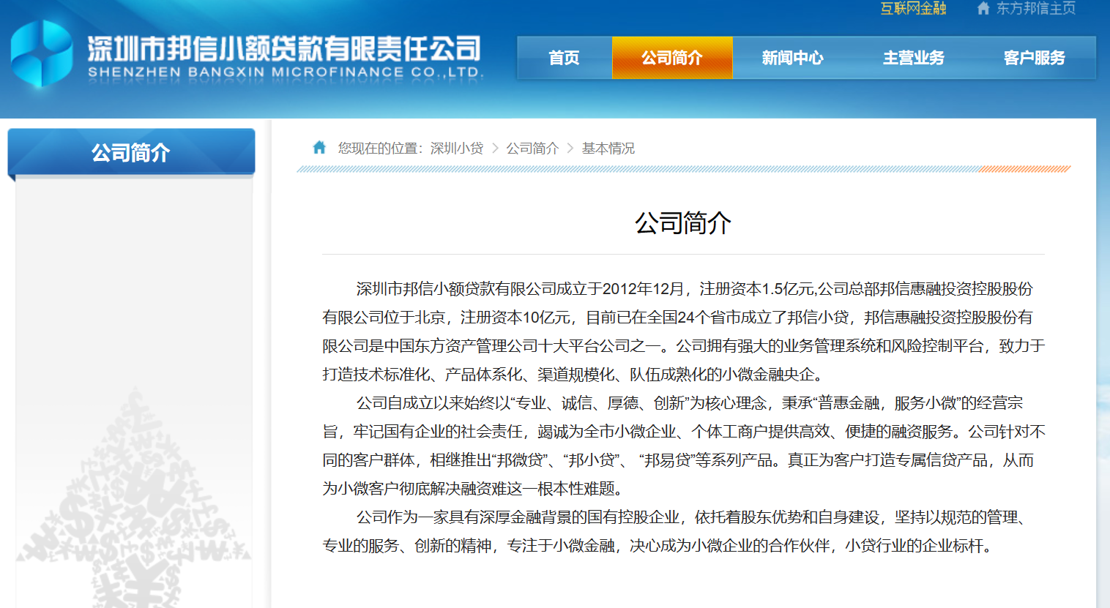
Task: Open the 首页 navigation tab
Action: [564, 58]
